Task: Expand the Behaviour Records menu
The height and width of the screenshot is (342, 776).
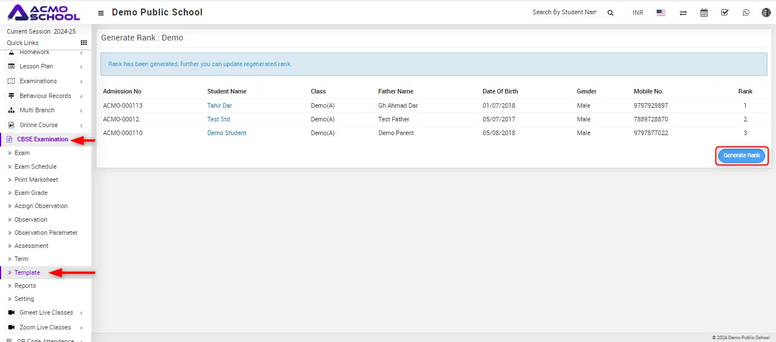Action: (45, 96)
